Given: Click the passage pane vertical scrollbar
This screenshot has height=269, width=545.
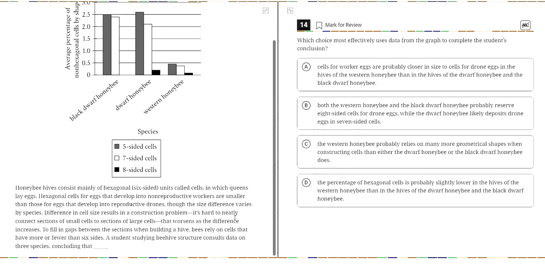Looking at the screenshot, I should (274, 148).
